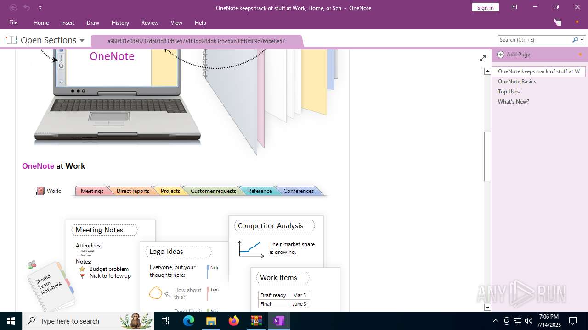
Task: Click the scroll up arrow of page scrollbar
Action: (x=488, y=71)
